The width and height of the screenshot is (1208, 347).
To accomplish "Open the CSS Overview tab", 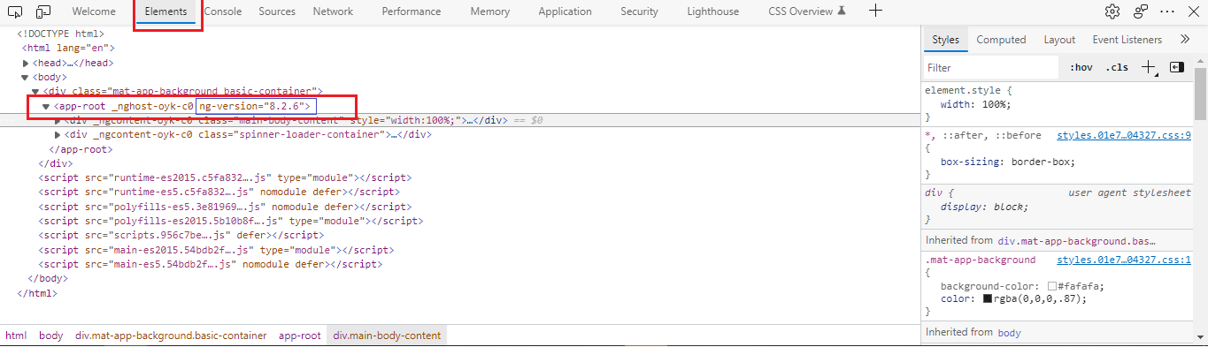I will (x=807, y=11).
